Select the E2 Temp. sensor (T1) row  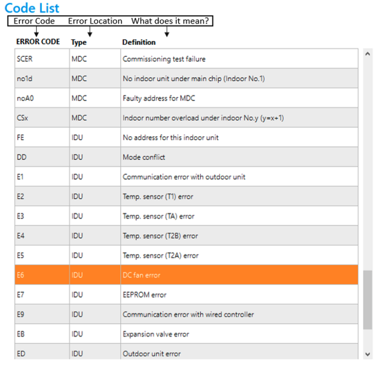tap(187, 196)
